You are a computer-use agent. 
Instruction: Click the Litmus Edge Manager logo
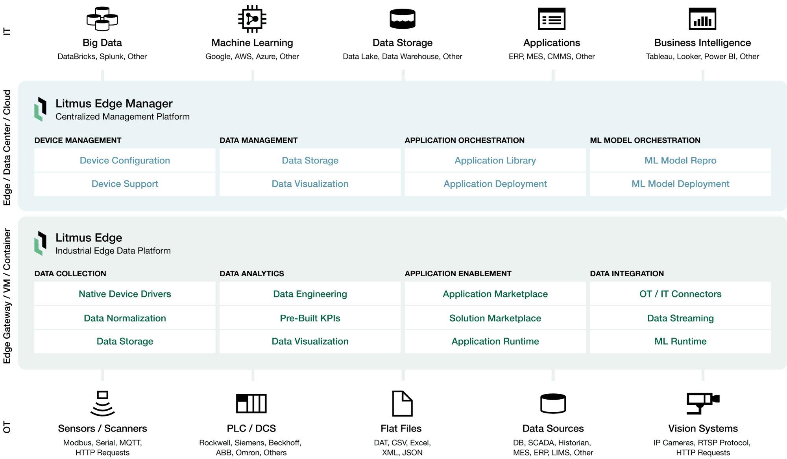tap(40, 109)
